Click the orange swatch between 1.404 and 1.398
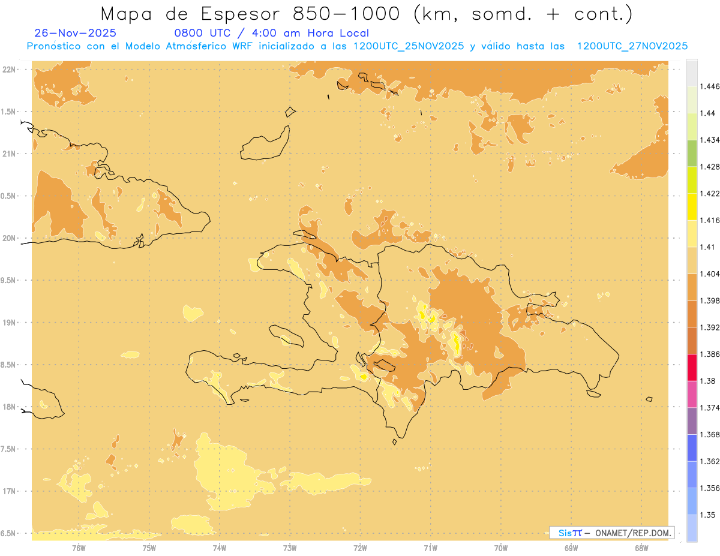 [692, 287]
